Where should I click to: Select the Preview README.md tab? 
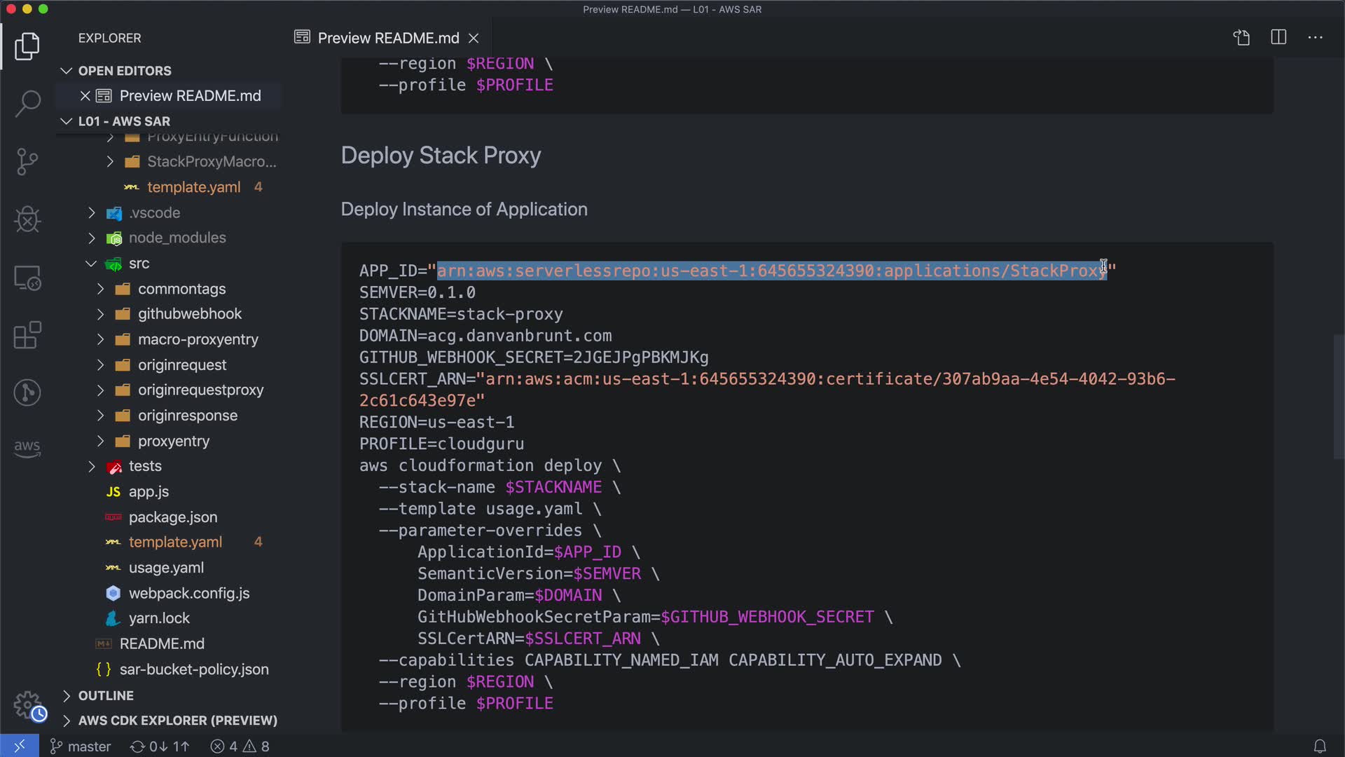click(x=387, y=38)
